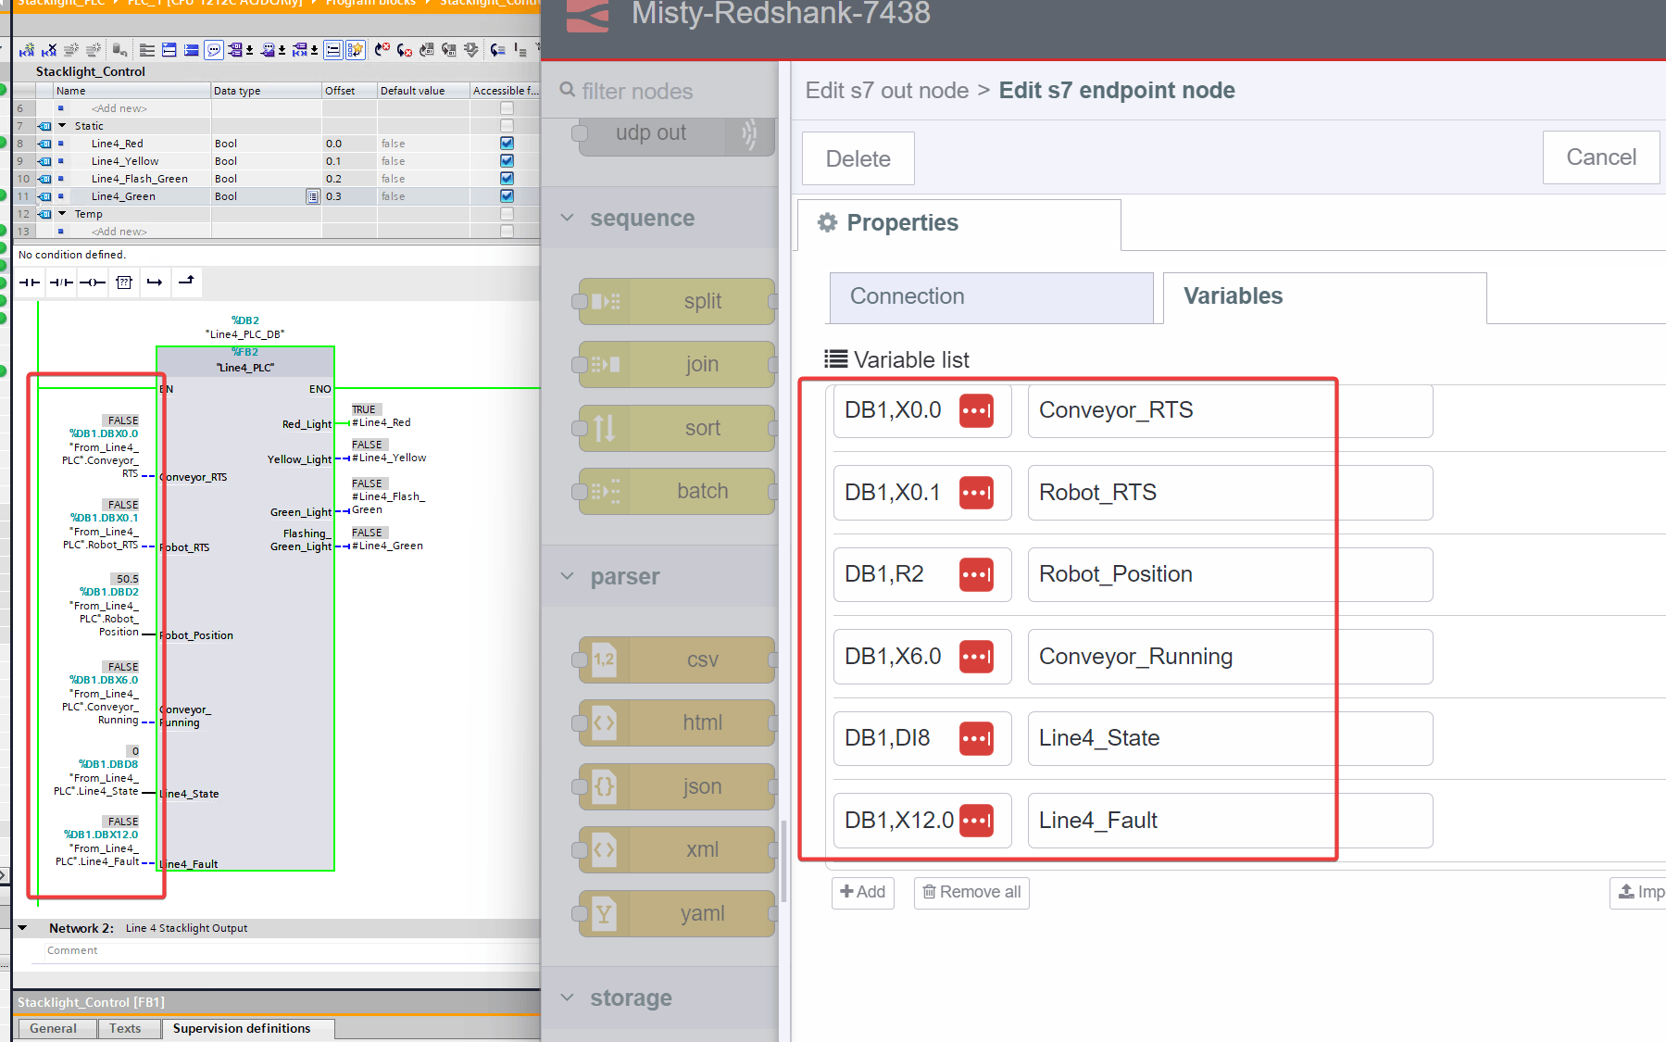Expand the storage node category
This screenshot has height=1042, width=1666.
[568, 998]
